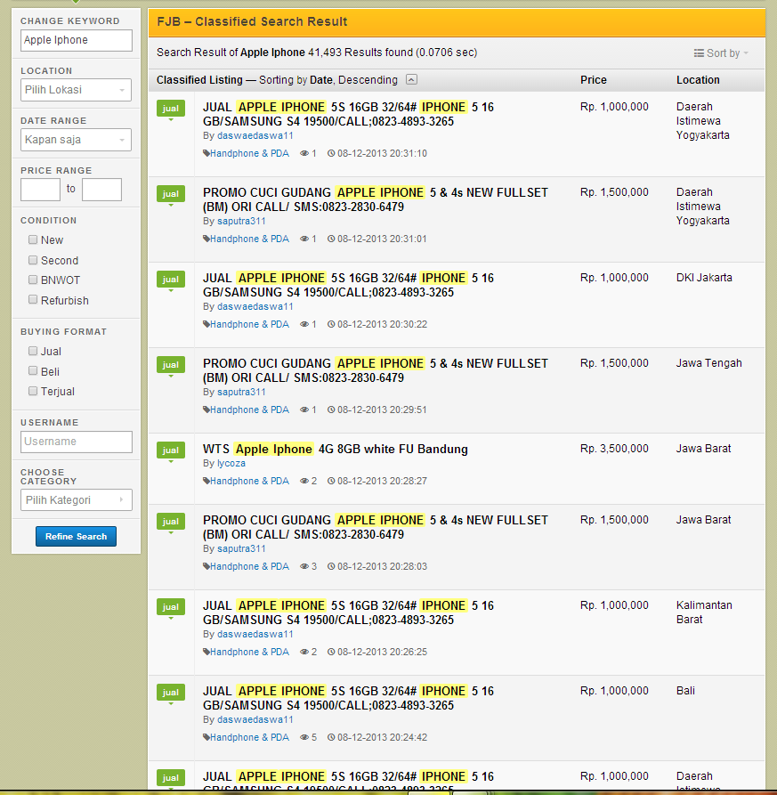This screenshot has height=795, width=777.
Task: Click the minimum price range field
Action: pyautogui.click(x=39, y=190)
